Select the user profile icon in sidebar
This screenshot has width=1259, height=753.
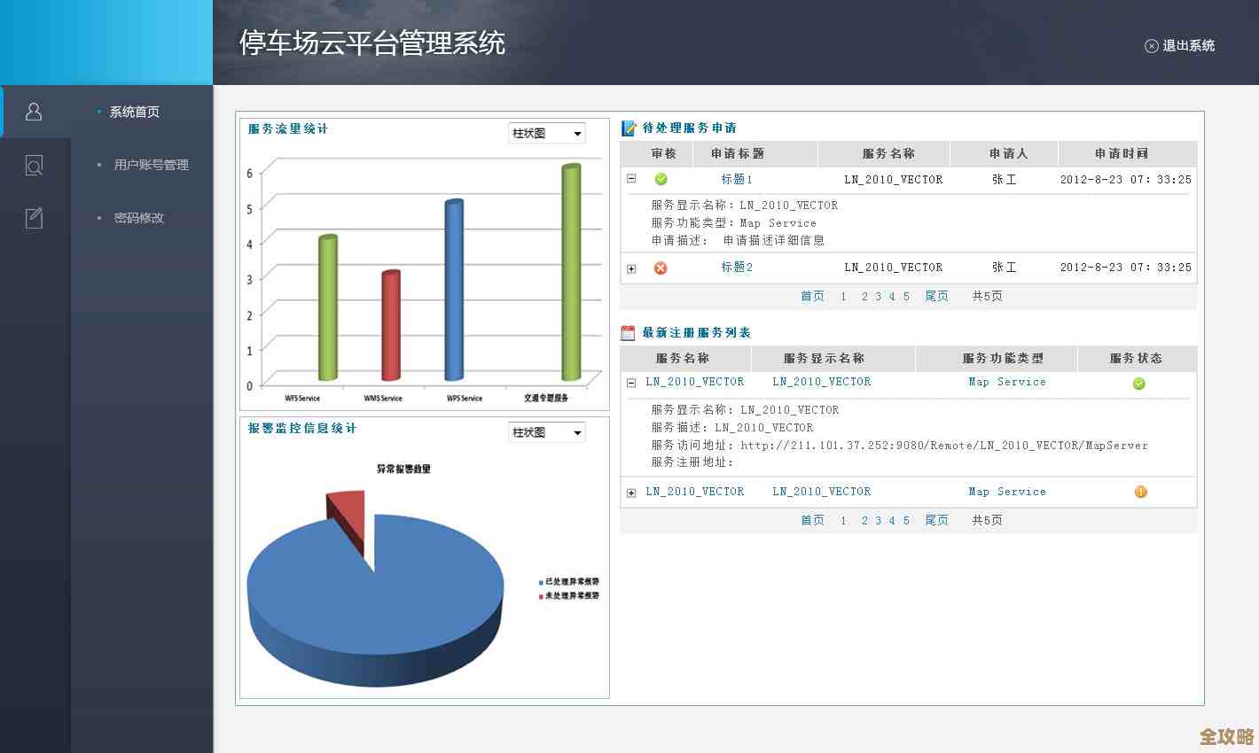[x=34, y=111]
